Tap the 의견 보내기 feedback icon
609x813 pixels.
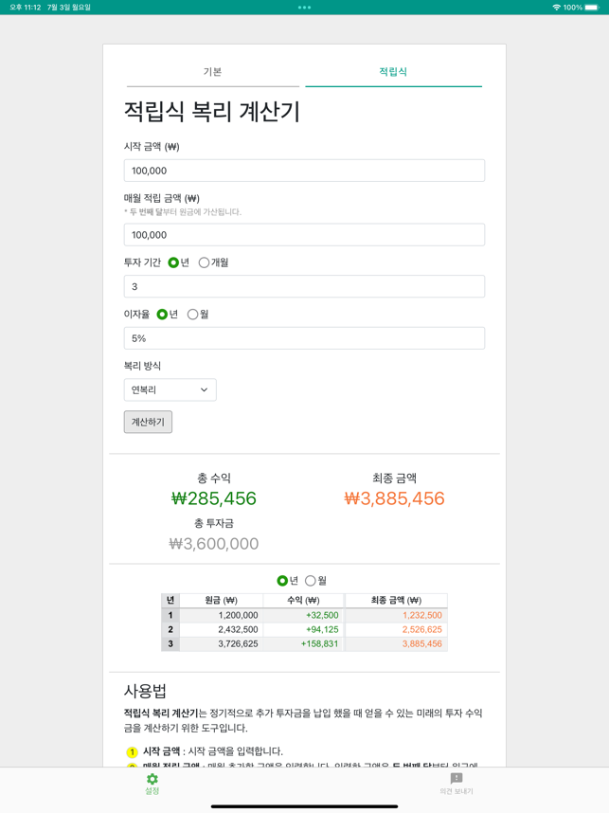click(457, 778)
